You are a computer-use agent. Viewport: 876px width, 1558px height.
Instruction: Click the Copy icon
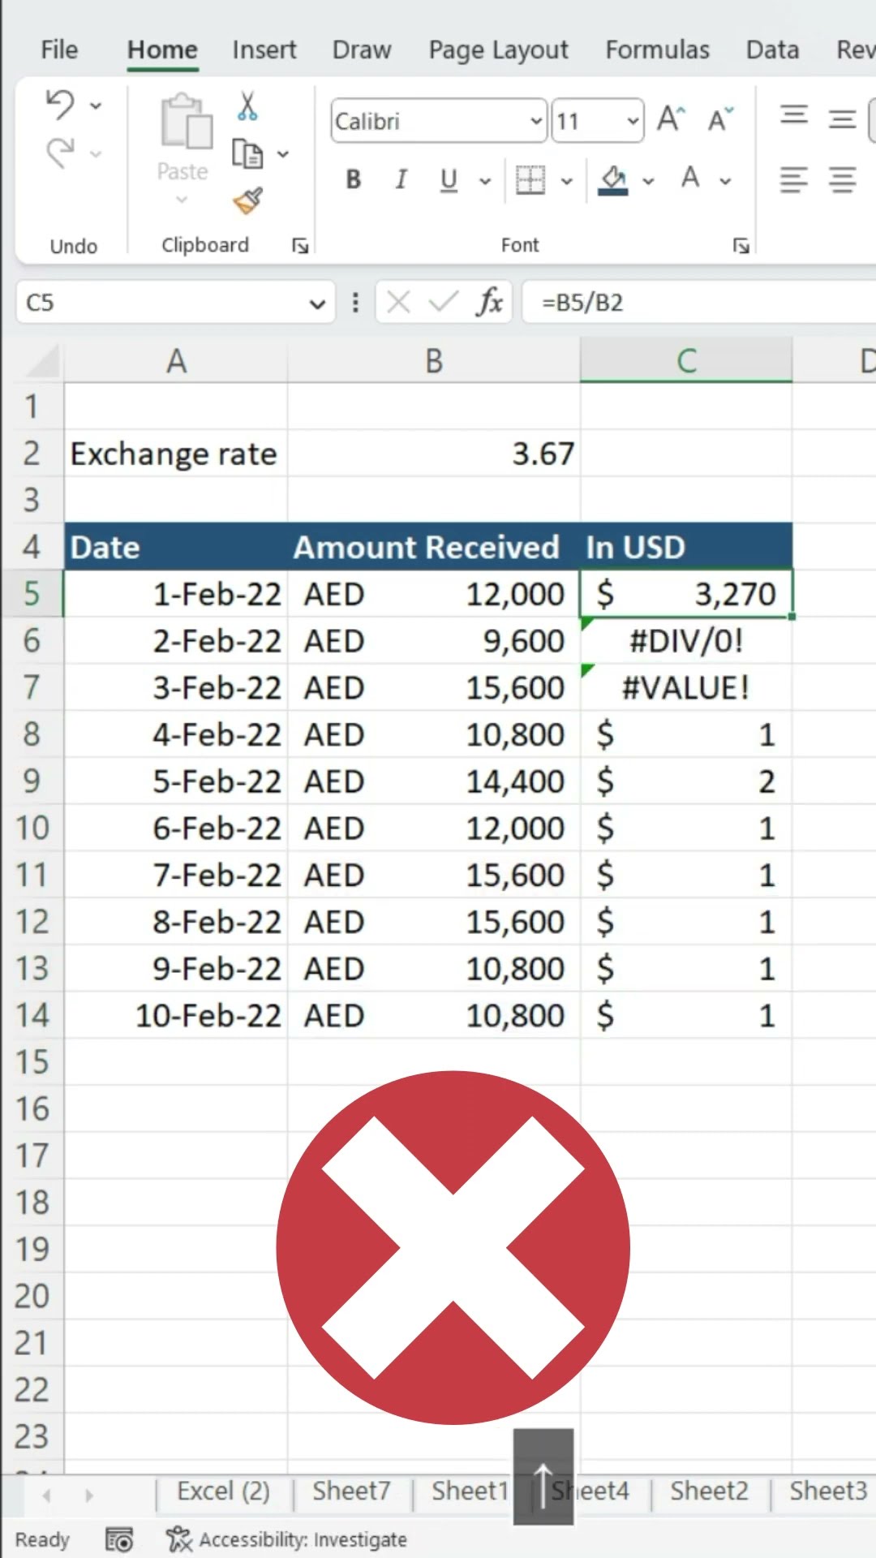[247, 153]
